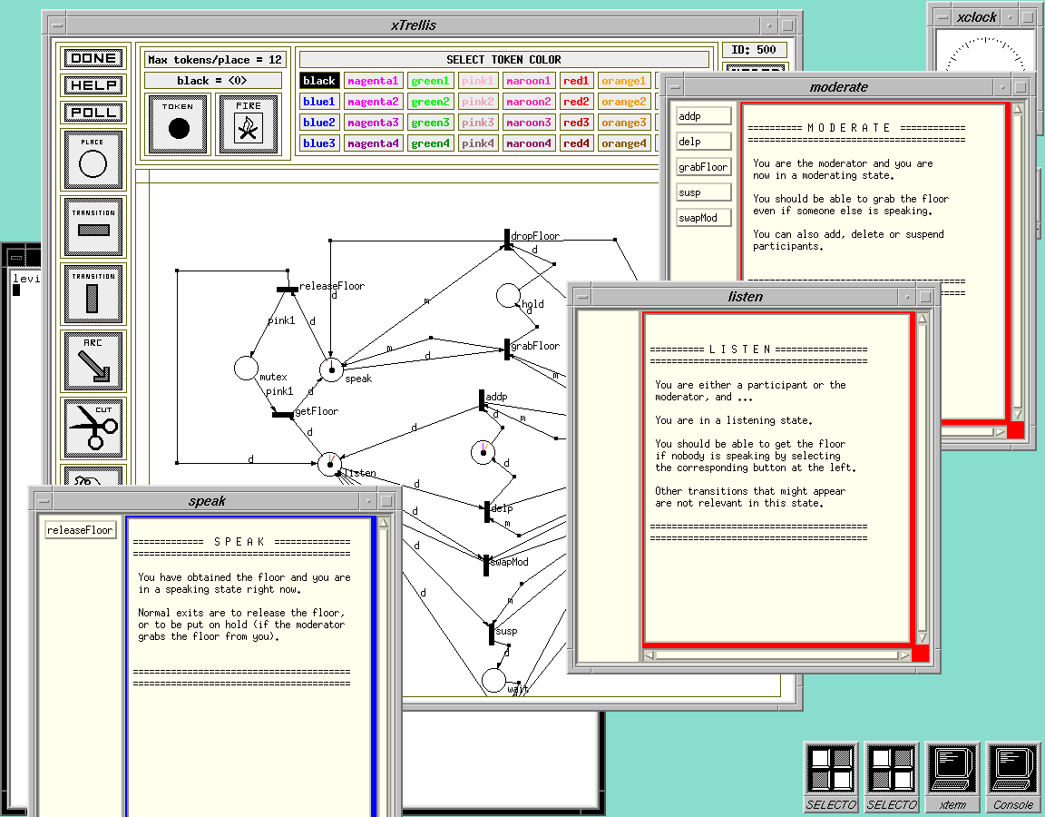
Task: Open the xterm desktop icon
Action: click(x=952, y=776)
